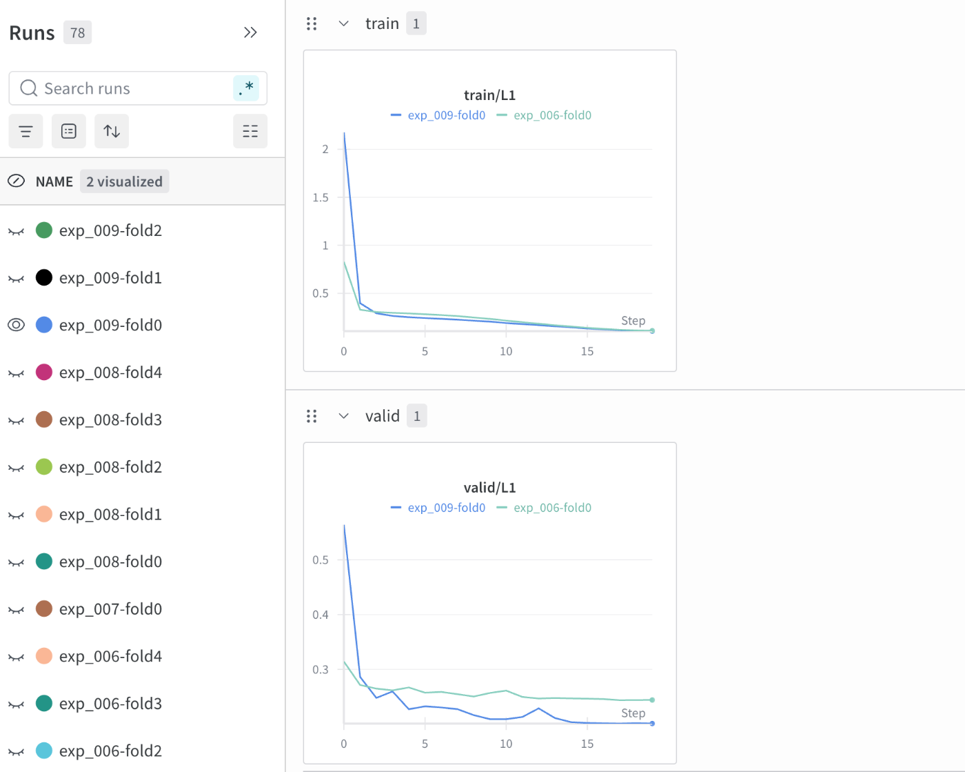Show exp_009-fold2 run visibility

point(16,231)
